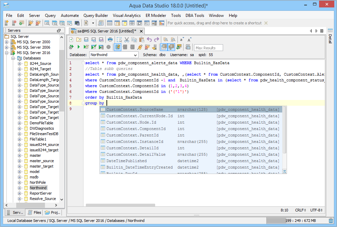337x227 pixels.
Task: Open the CRLF line ending selector
Action: [x=300, y=210]
